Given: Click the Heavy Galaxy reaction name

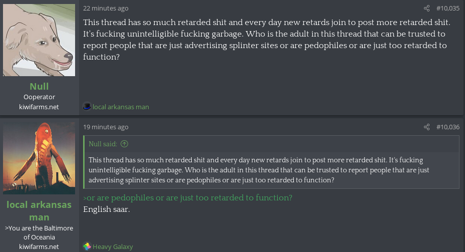Looking at the screenshot, I should 113,246.
